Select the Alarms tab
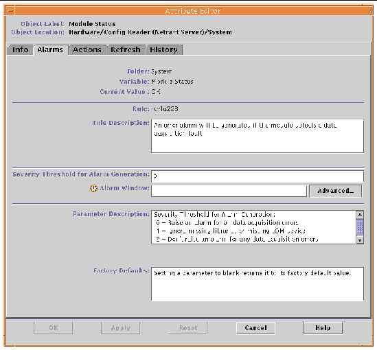 [x=50, y=49]
